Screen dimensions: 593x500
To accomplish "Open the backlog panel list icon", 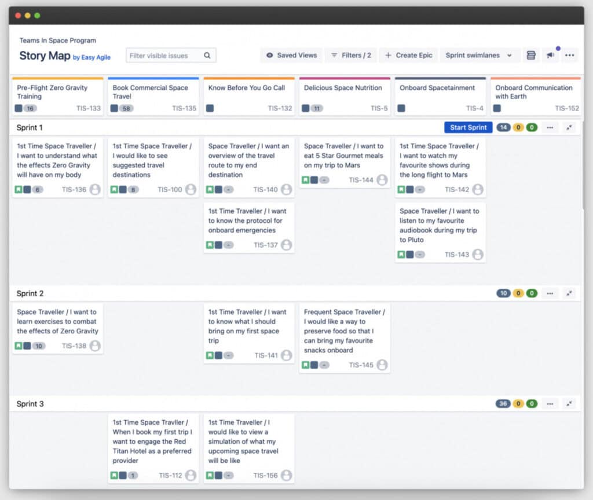I will (531, 55).
